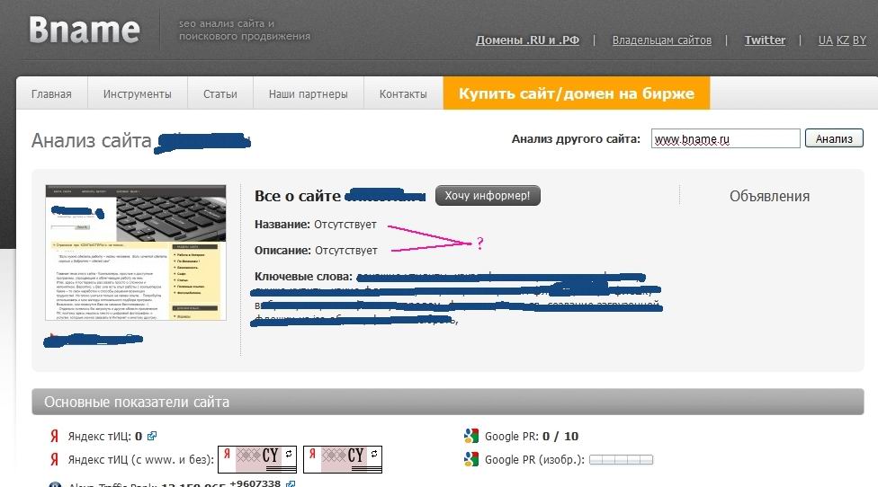Click the Хочу информер! button
The height and width of the screenshot is (487, 878).
tap(488, 196)
